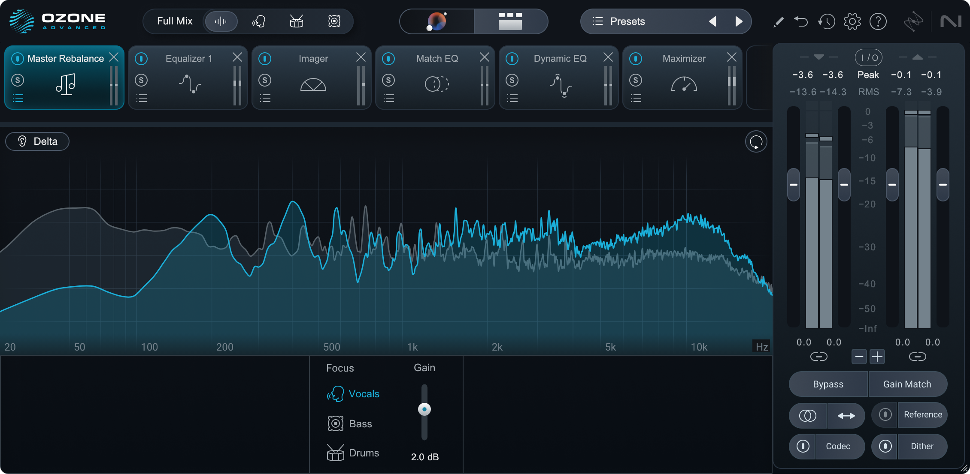The width and height of the screenshot is (970, 474).
Task: Click the Maximizer gauge icon
Action: [x=683, y=84]
